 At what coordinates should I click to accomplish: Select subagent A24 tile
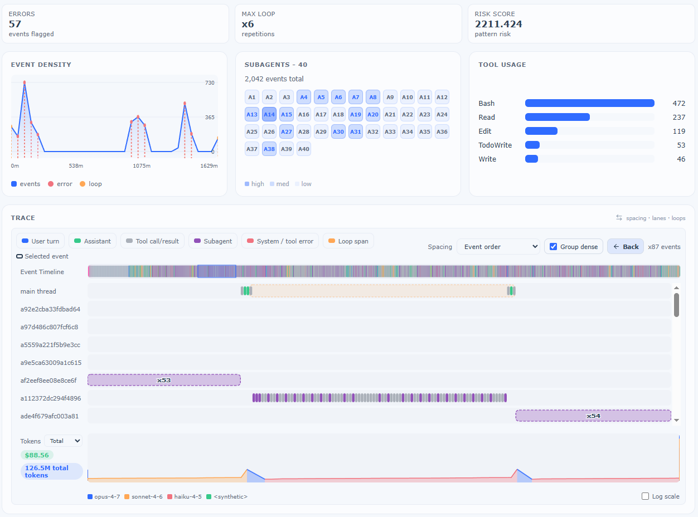(442, 115)
